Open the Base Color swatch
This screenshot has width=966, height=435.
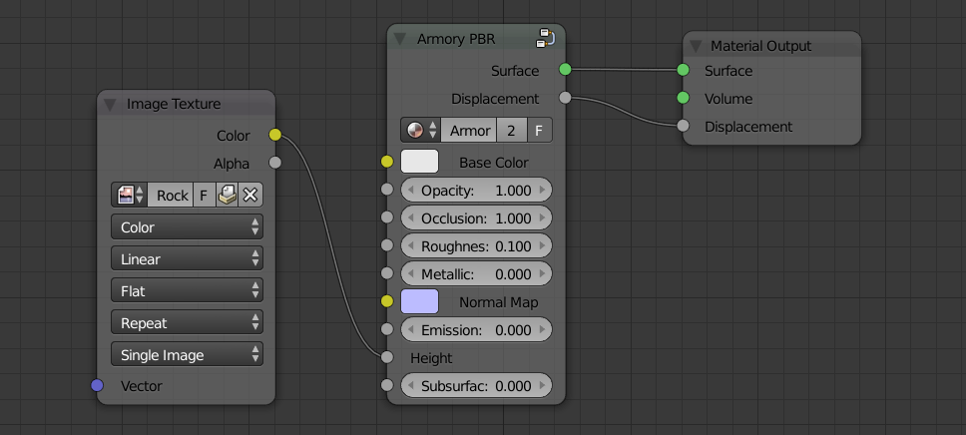419,162
